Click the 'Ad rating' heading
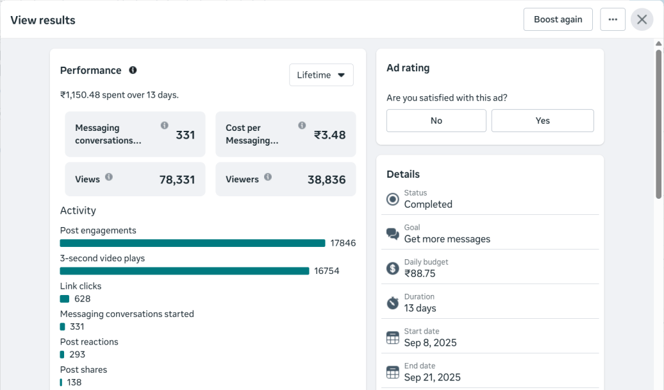664x390 pixels. click(408, 68)
